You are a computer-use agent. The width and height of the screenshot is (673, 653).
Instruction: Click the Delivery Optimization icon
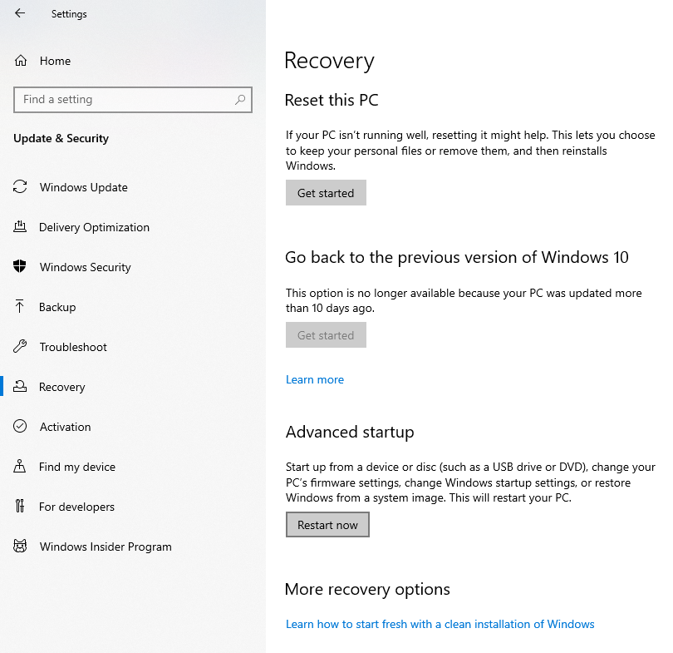pyautogui.click(x=20, y=226)
